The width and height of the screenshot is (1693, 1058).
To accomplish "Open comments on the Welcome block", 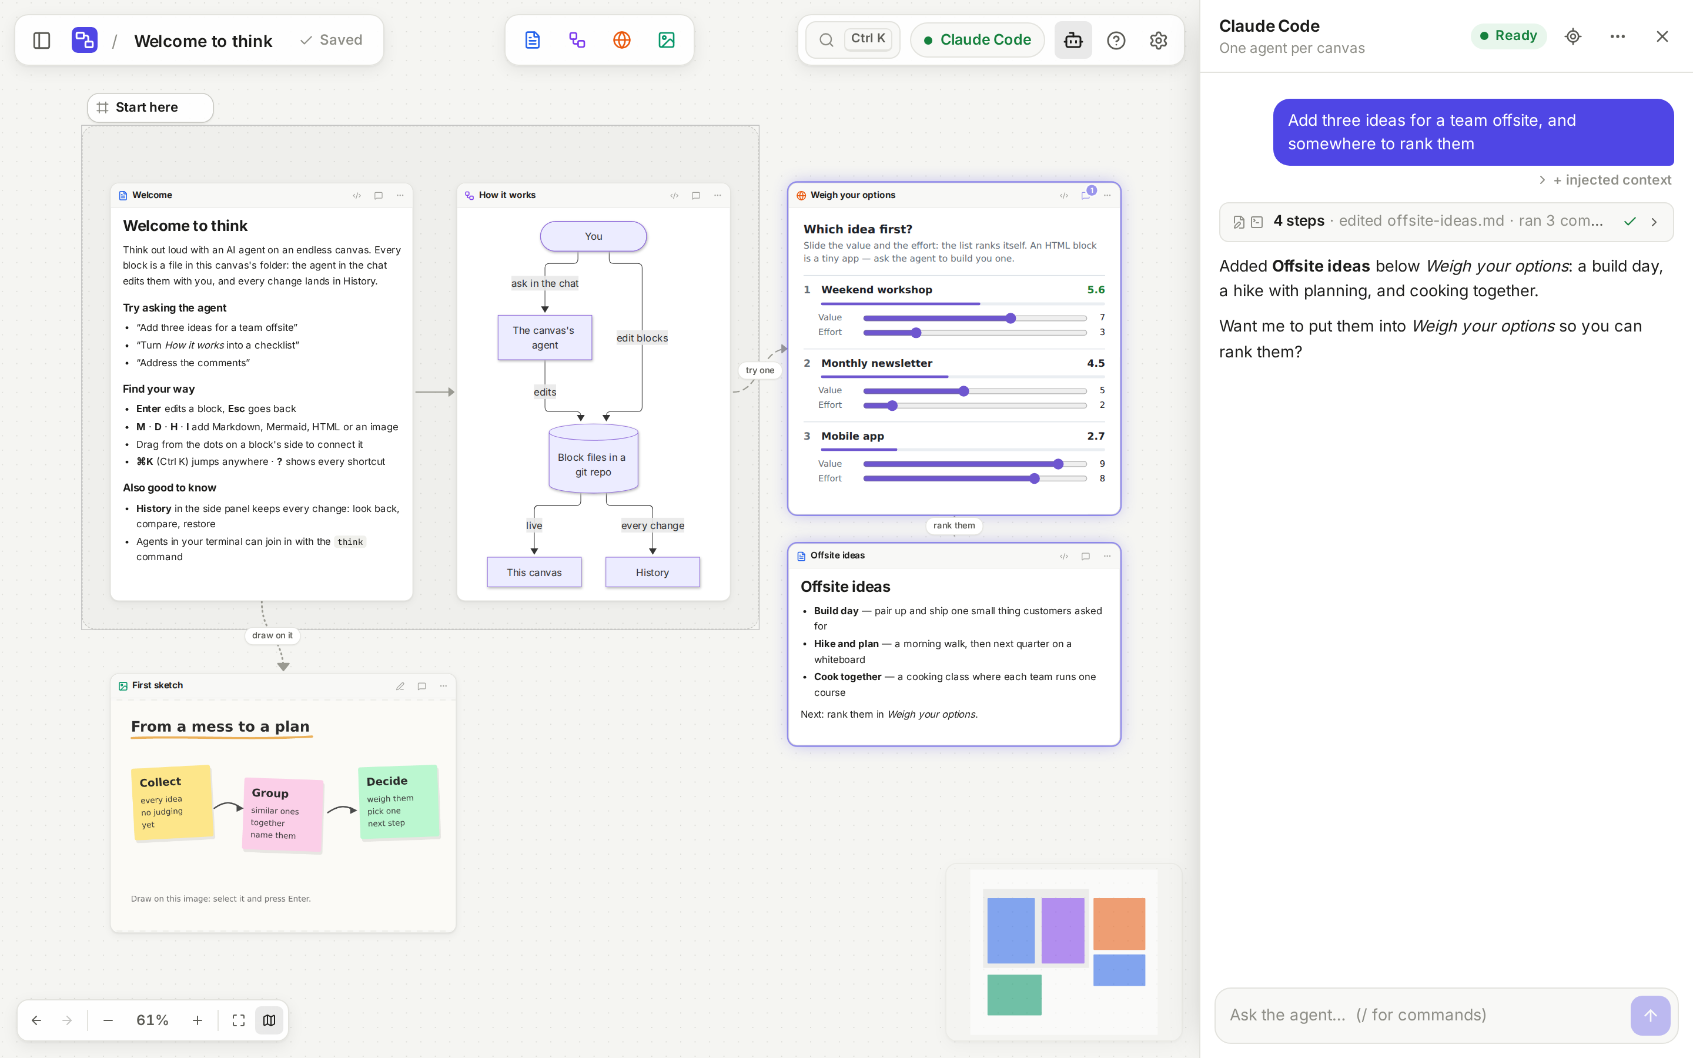I will click(x=379, y=195).
